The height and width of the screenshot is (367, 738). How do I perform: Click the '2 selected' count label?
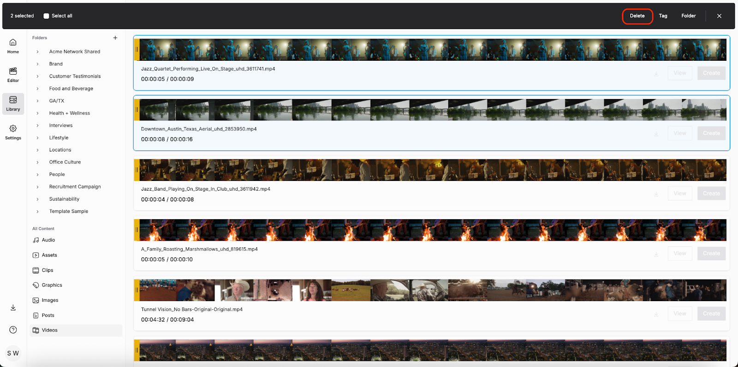pyautogui.click(x=22, y=16)
